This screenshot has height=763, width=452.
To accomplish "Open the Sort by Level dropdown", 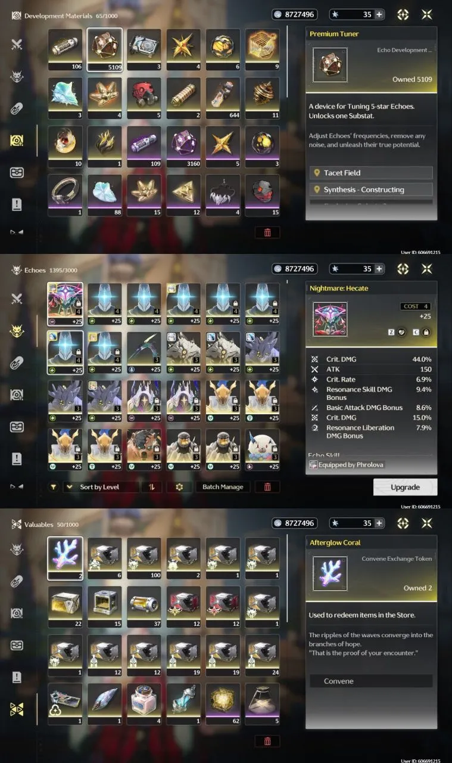I will [99, 487].
